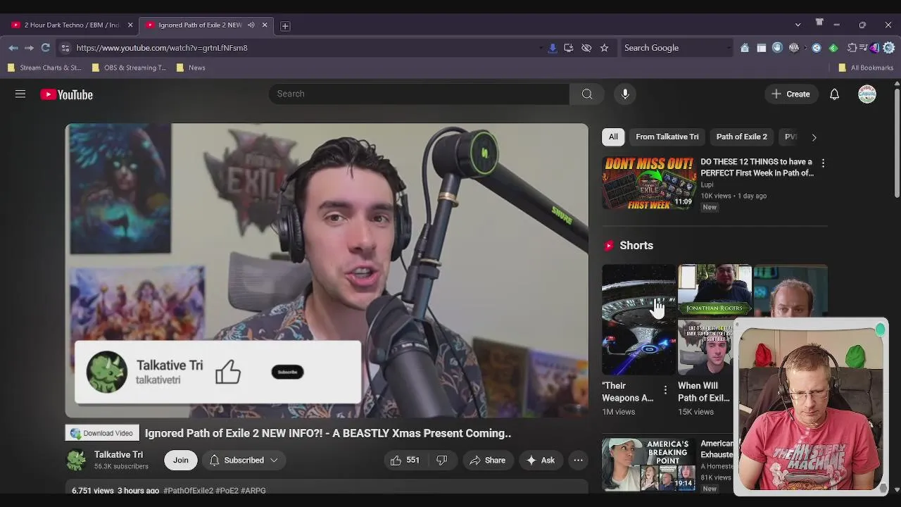Open OBS & Streaming bookmark folder

pos(129,68)
